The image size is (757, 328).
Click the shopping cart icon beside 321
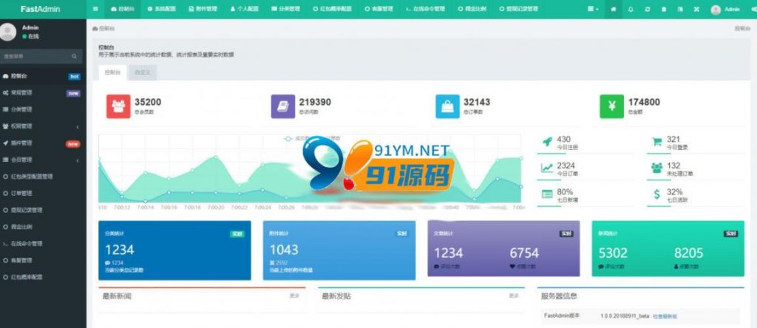click(656, 142)
